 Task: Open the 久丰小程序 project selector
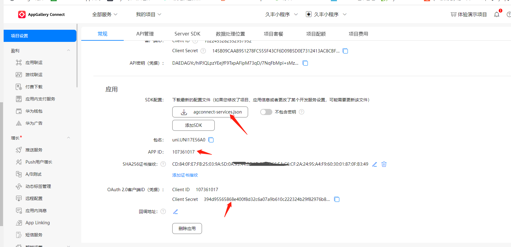[281, 15]
